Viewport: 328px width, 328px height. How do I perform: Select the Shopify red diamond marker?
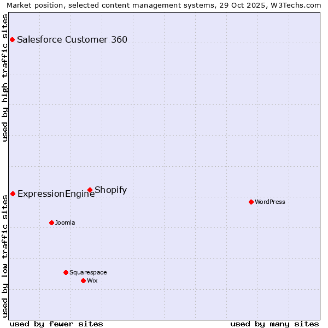(x=90, y=190)
